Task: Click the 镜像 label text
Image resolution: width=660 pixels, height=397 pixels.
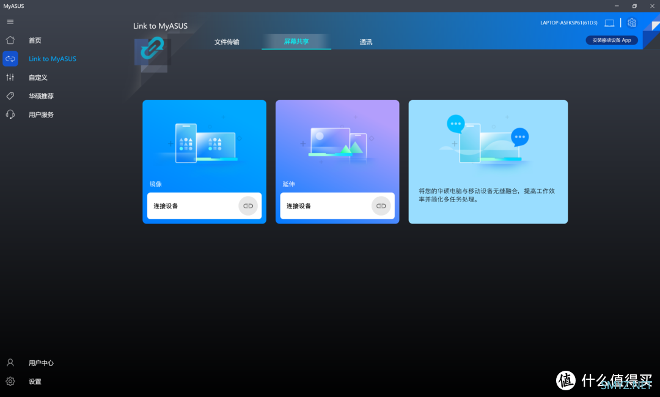Action: [x=156, y=184]
